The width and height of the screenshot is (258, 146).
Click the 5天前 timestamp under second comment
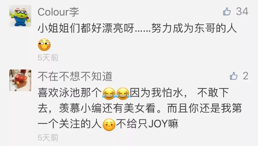[x=48, y=138]
